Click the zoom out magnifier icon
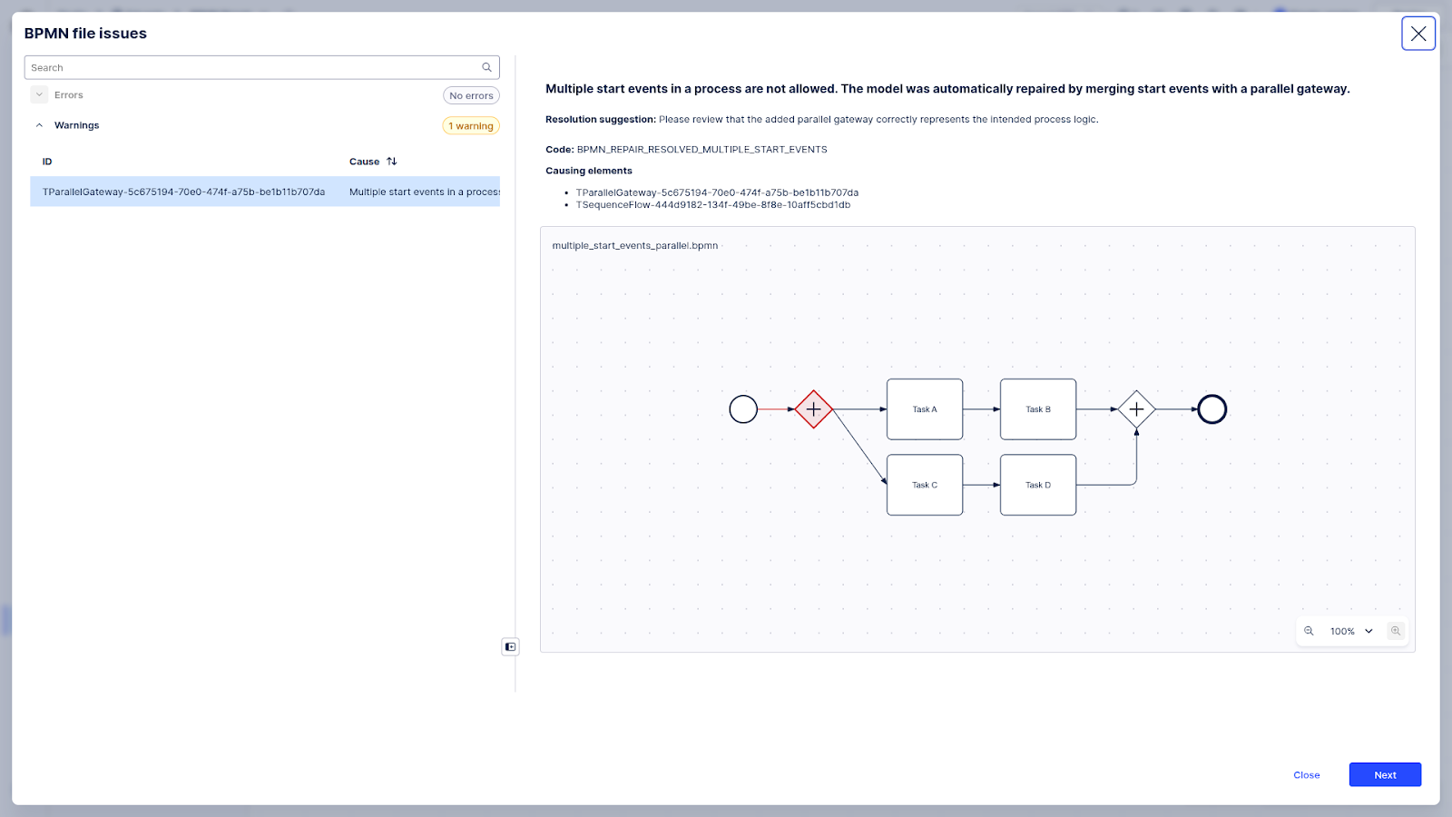 pos(1309,631)
